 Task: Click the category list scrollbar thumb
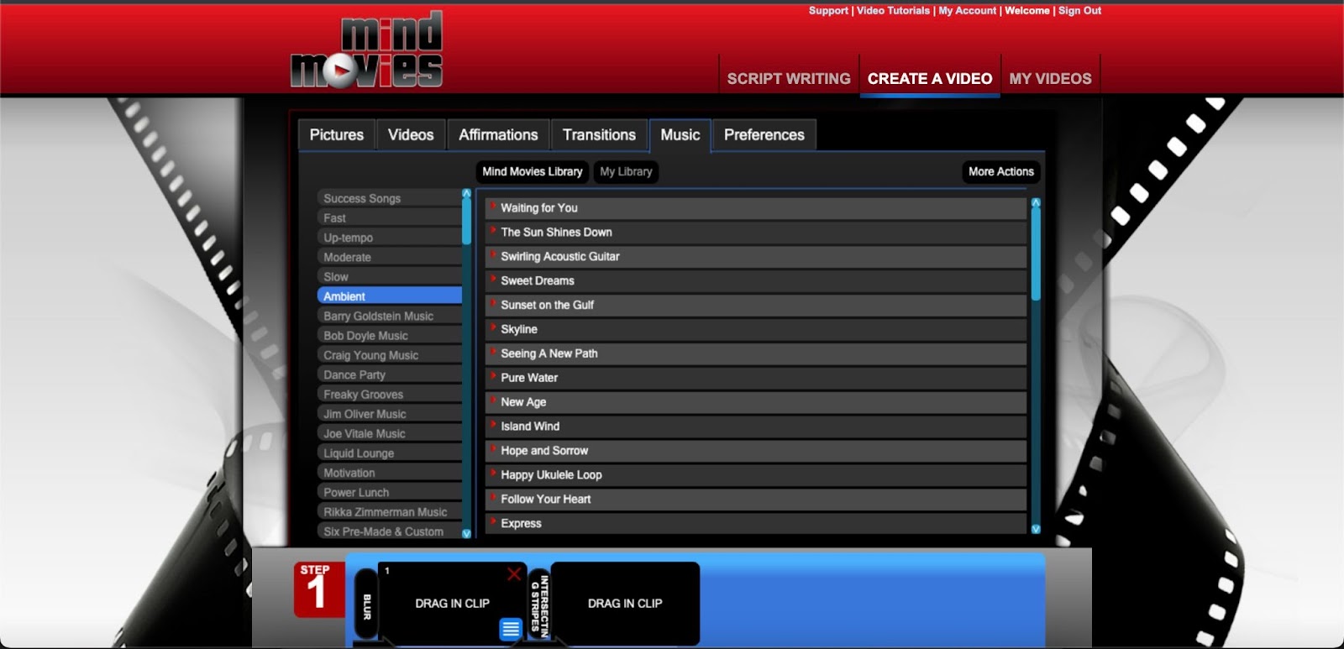[x=466, y=222]
